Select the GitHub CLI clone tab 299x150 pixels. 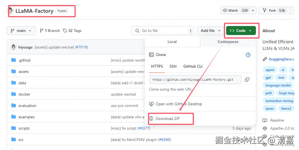click(193, 66)
